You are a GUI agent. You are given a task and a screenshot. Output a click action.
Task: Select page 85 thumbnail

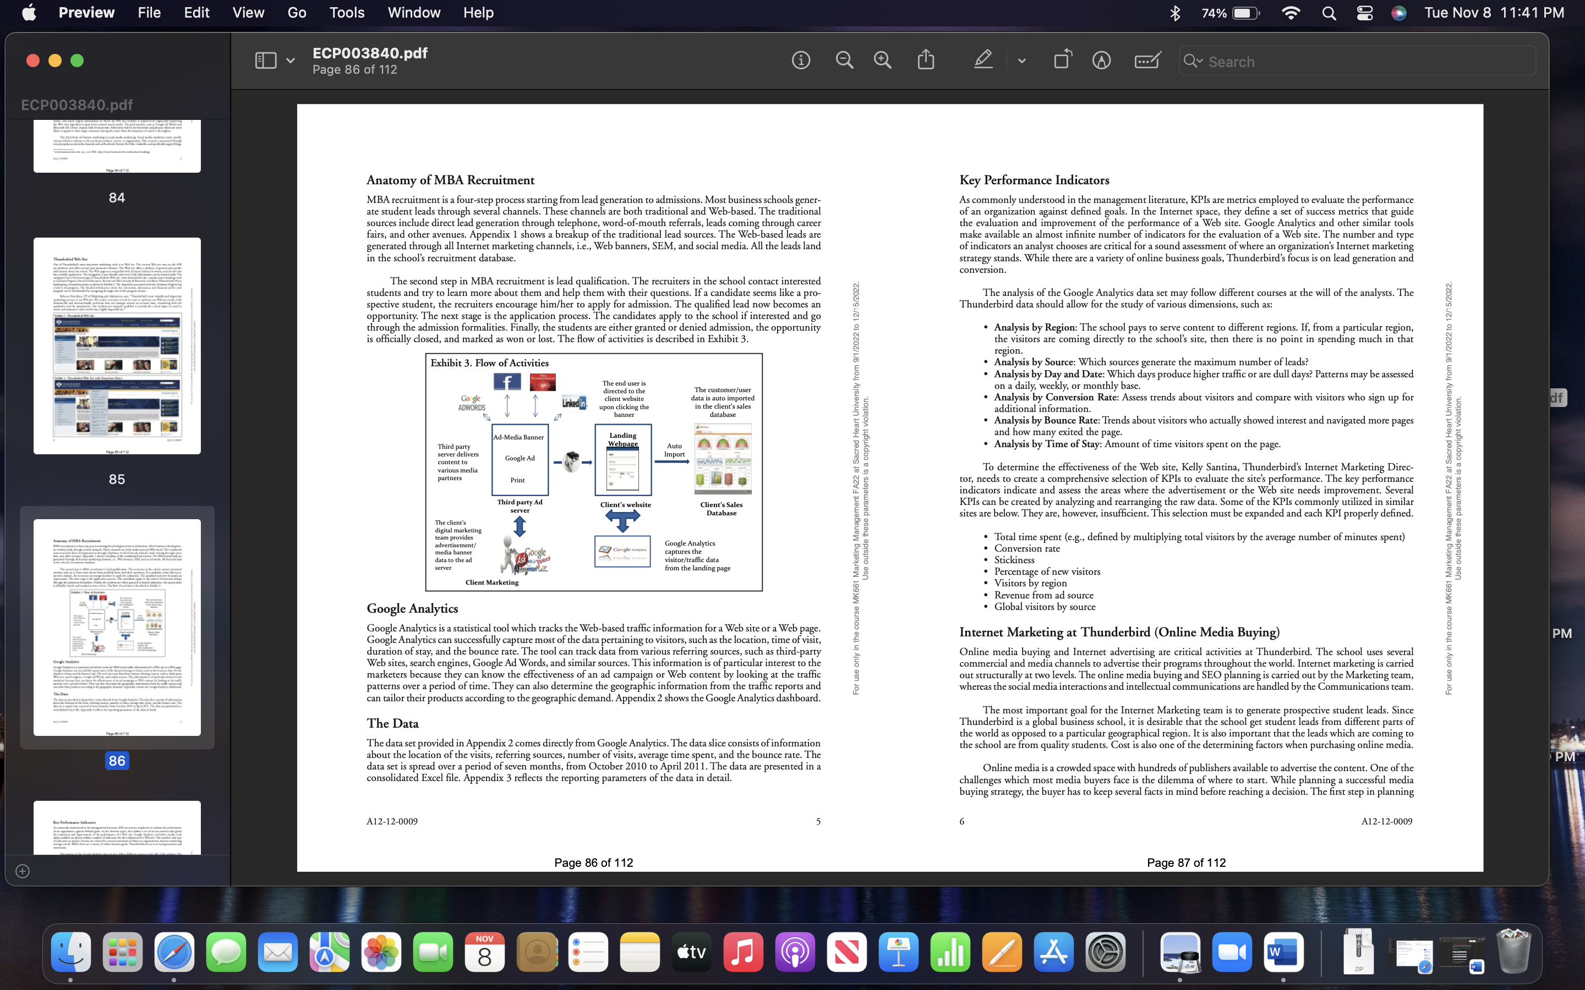coord(117,346)
